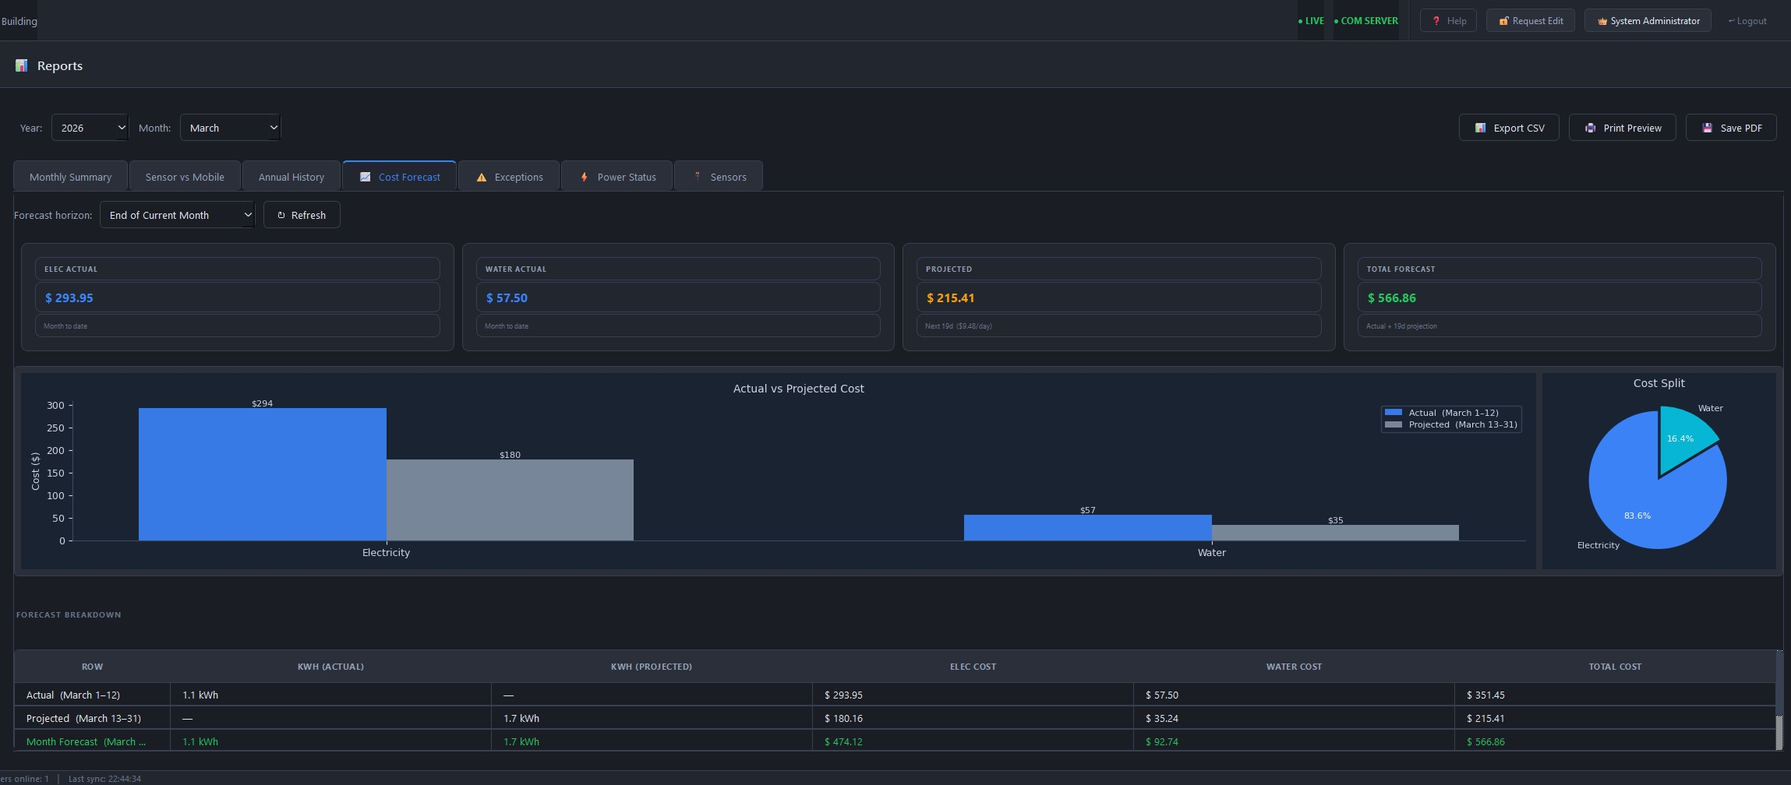Select the Sensor vs Mobile tab

pyautogui.click(x=185, y=177)
